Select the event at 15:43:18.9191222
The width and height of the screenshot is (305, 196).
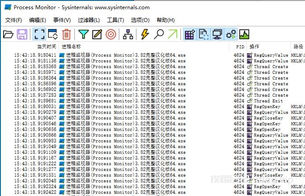point(152,163)
